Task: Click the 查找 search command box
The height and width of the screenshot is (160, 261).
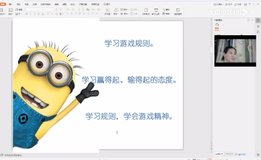Action: pyautogui.click(x=107, y=4)
